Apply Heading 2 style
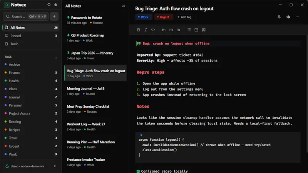The width and height of the screenshot is (308, 173). [171, 30]
